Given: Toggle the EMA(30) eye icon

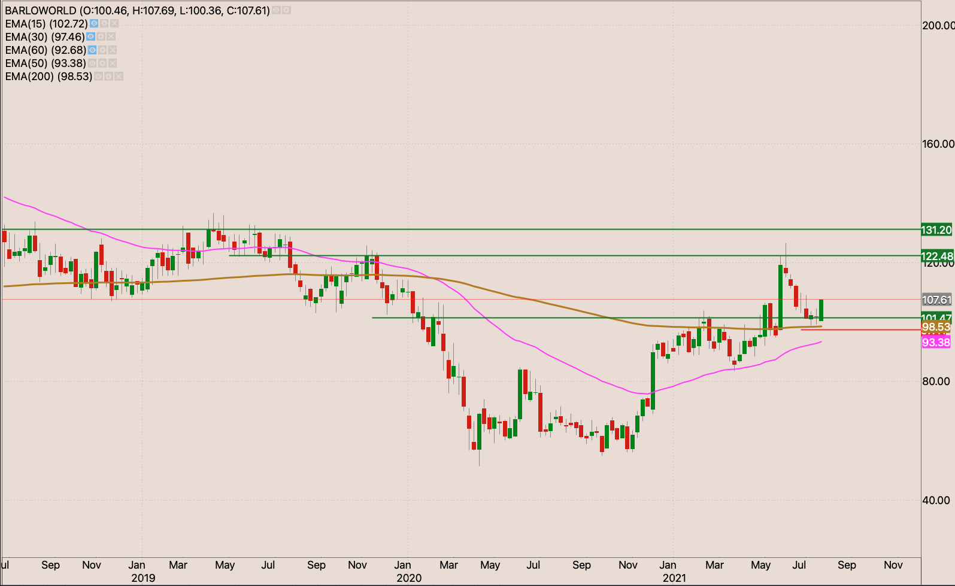Looking at the screenshot, I should [x=91, y=37].
